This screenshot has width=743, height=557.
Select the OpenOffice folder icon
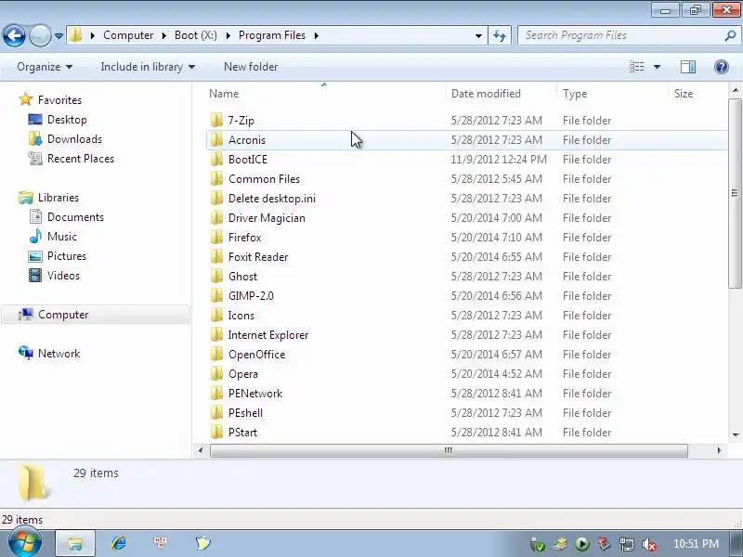pyautogui.click(x=216, y=354)
